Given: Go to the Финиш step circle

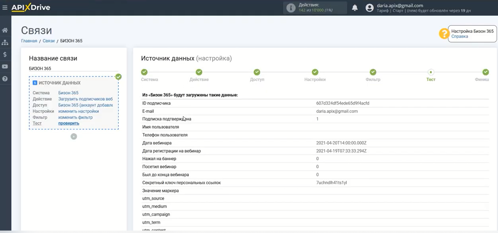Looking at the screenshot, I should click(486, 72).
